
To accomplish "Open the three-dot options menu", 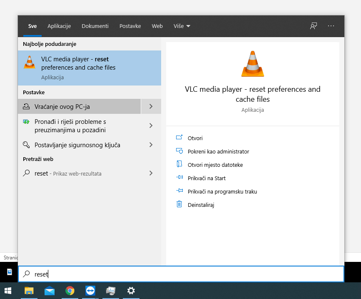I will pyautogui.click(x=331, y=26).
